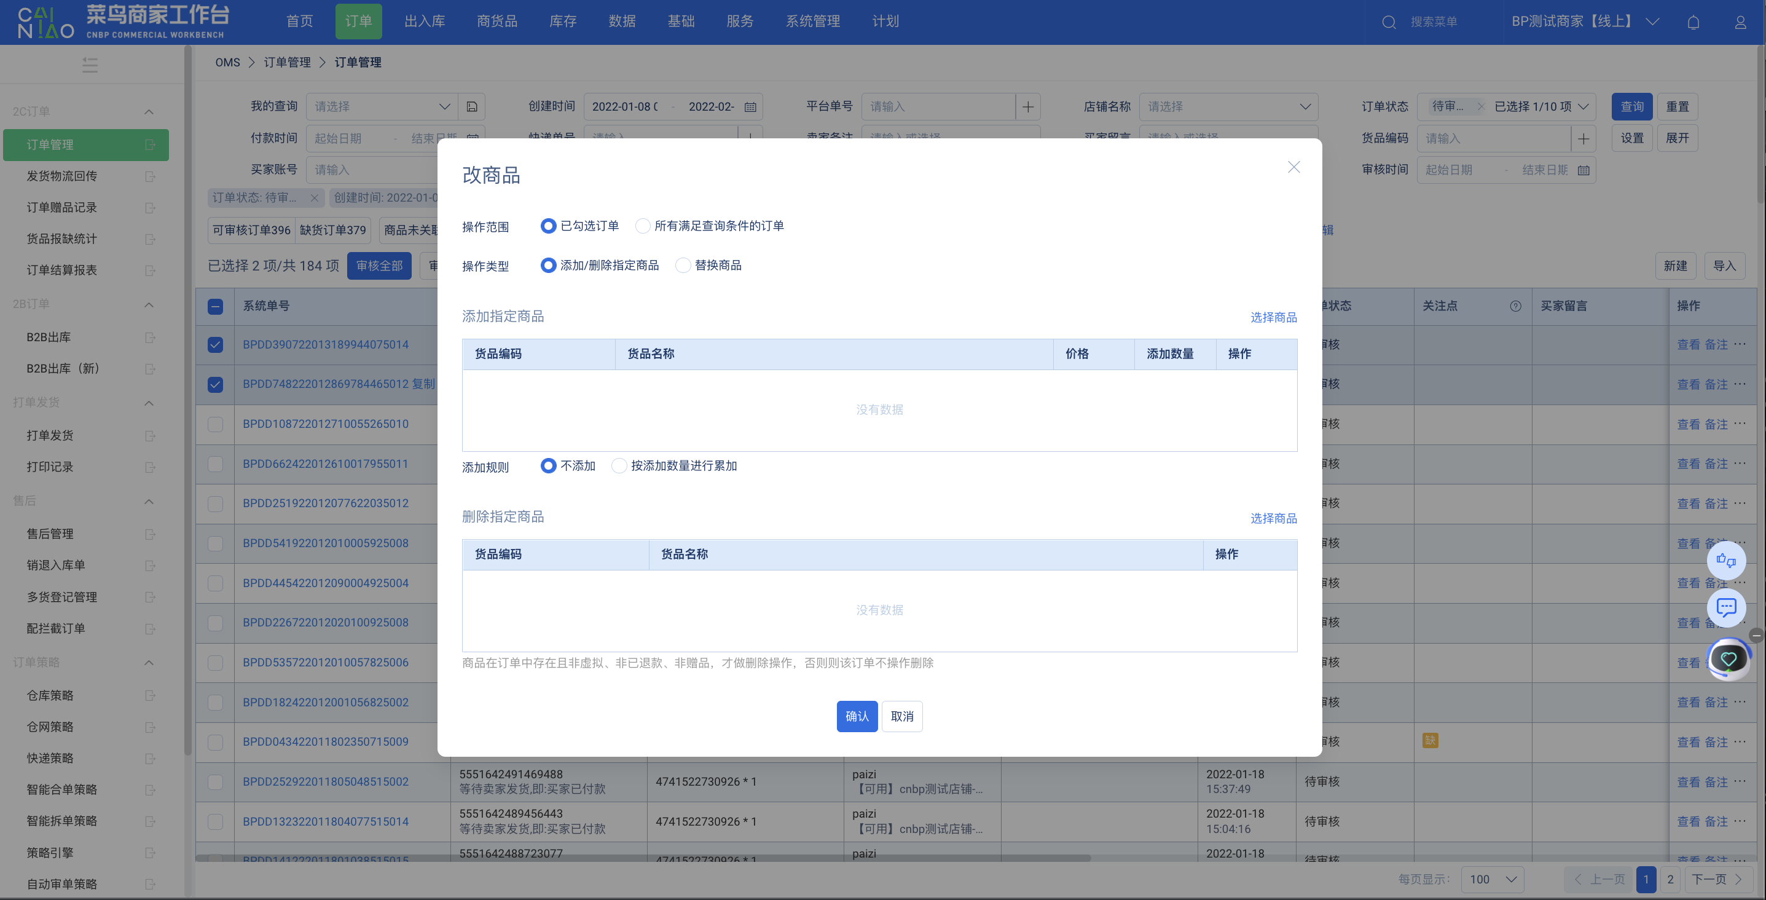The height and width of the screenshot is (900, 1766).
Task: Collapse the 订单策略 sidebar group
Action: coord(149,662)
